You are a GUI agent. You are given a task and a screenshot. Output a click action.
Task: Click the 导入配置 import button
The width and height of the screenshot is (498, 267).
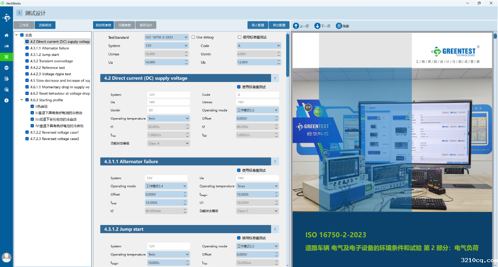pyautogui.click(x=257, y=25)
